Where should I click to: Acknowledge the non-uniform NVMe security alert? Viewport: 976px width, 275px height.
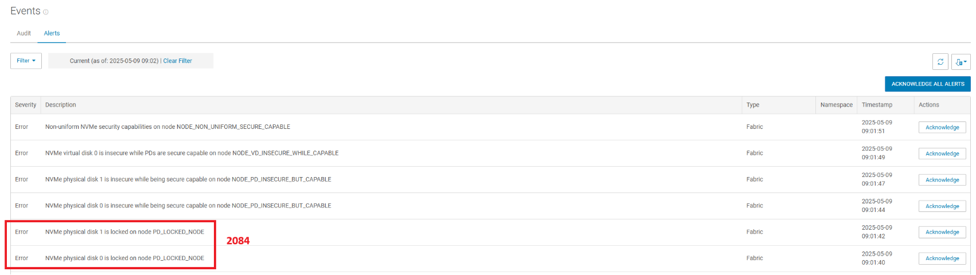(942, 127)
